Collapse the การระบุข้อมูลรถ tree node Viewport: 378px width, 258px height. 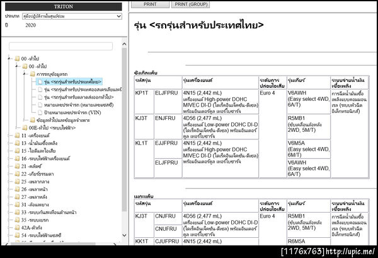pyautogui.click(x=25, y=74)
